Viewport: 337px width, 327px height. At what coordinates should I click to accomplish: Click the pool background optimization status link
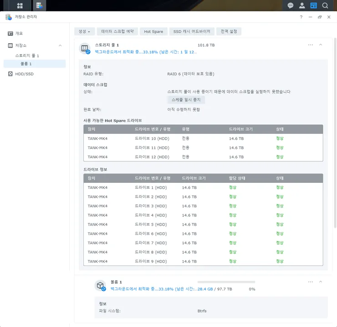pos(146,52)
